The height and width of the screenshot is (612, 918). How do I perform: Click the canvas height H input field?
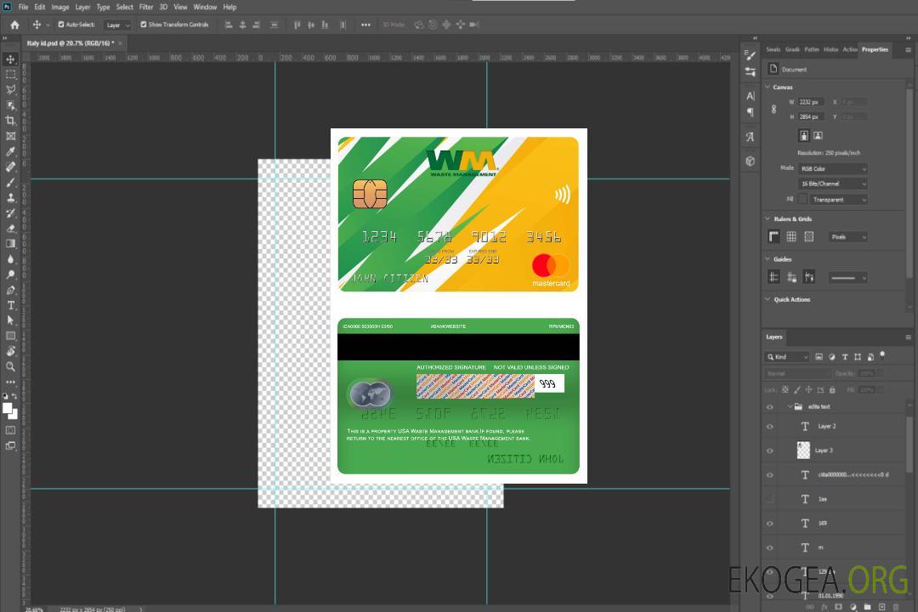(811, 116)
